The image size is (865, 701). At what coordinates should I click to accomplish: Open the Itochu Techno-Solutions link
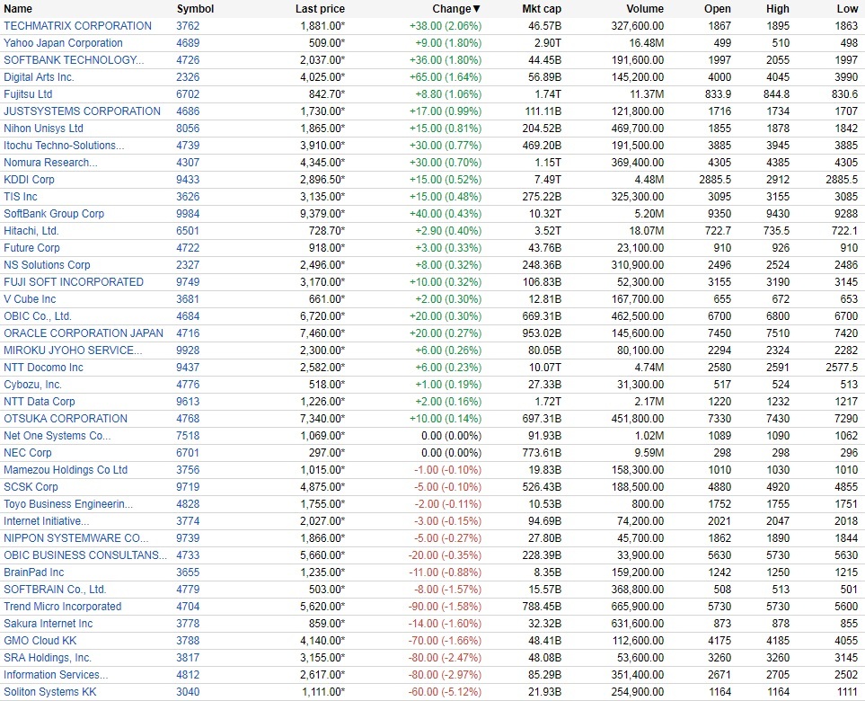point(64,146)
